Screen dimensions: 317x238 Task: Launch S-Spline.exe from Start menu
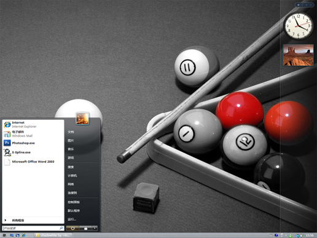[x=33, y=153]
